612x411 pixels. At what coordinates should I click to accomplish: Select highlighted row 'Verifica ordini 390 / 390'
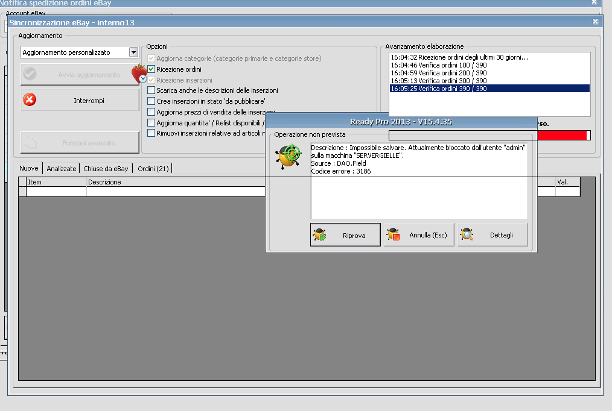click(489, 89)
